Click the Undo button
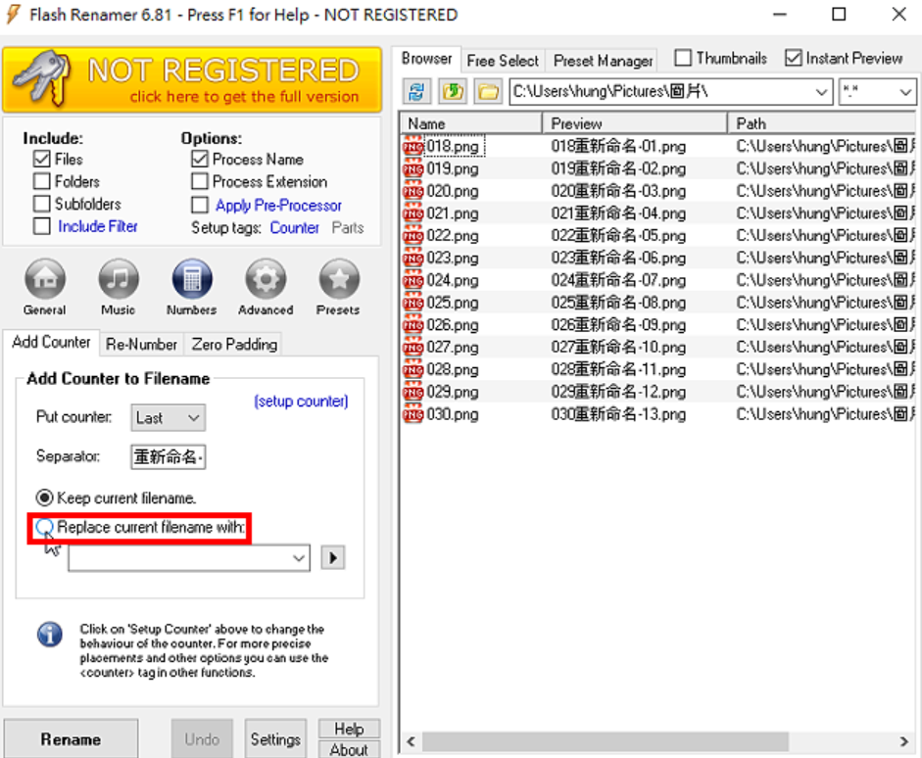Screen dimensions: 922x758 click(x=202, y=739)
